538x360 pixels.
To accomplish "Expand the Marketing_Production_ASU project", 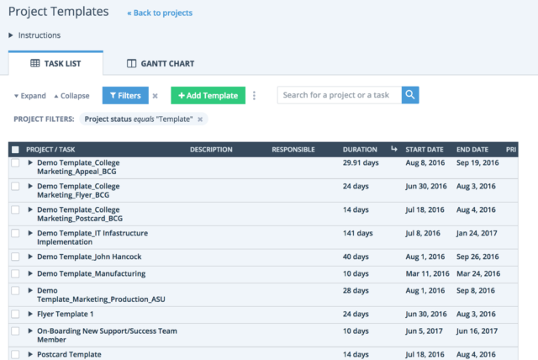I will (30, 290).
